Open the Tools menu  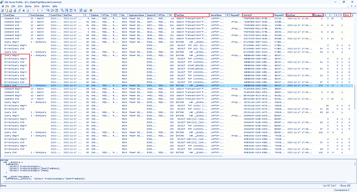pyautogui.click(x=37, y=6)
